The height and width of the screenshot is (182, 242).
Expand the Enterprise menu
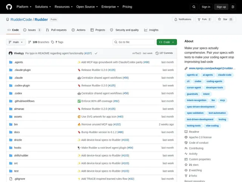110,7
